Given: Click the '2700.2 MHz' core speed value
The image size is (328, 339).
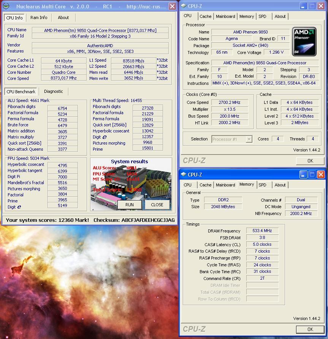Looking at the screenshot, I should click(230, 102).
